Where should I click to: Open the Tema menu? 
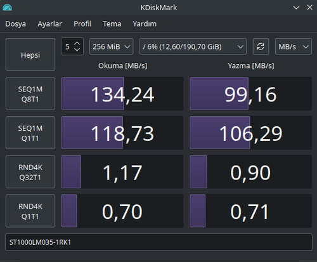pos(112,24)
